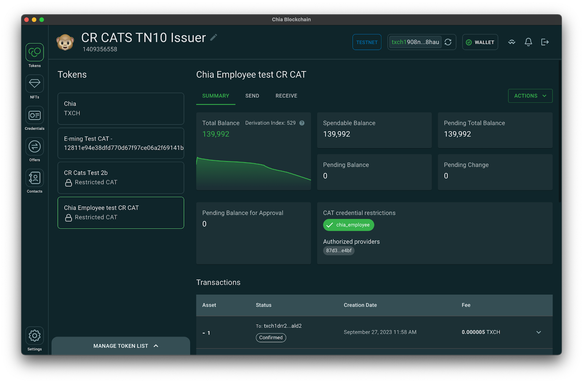This screenshot has height=383, width=583.
Task: Open the Settings gear
Action: coord(35,335)
